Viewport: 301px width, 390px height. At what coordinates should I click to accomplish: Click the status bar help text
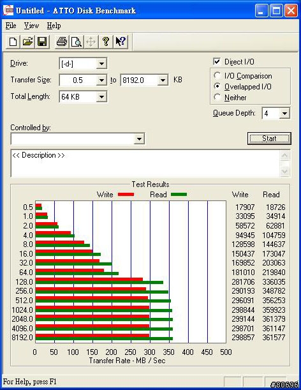(x=29, y=381)
